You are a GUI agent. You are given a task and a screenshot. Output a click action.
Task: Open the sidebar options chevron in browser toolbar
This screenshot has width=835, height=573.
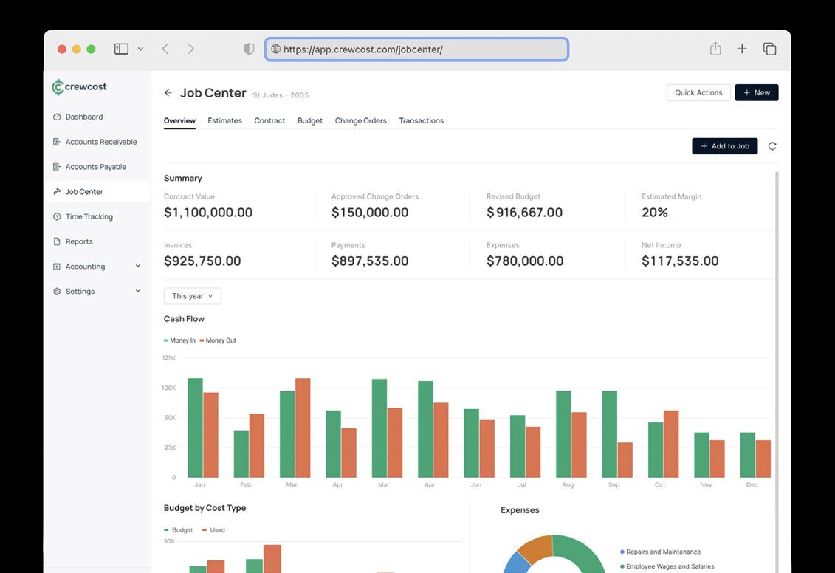tap(140, 49)
